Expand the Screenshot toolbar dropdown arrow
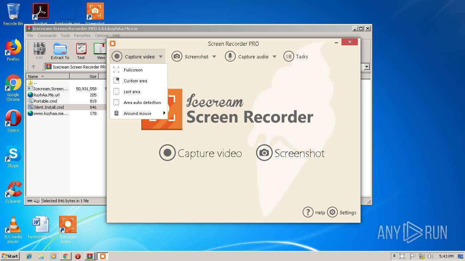 [x=214, y=57]
